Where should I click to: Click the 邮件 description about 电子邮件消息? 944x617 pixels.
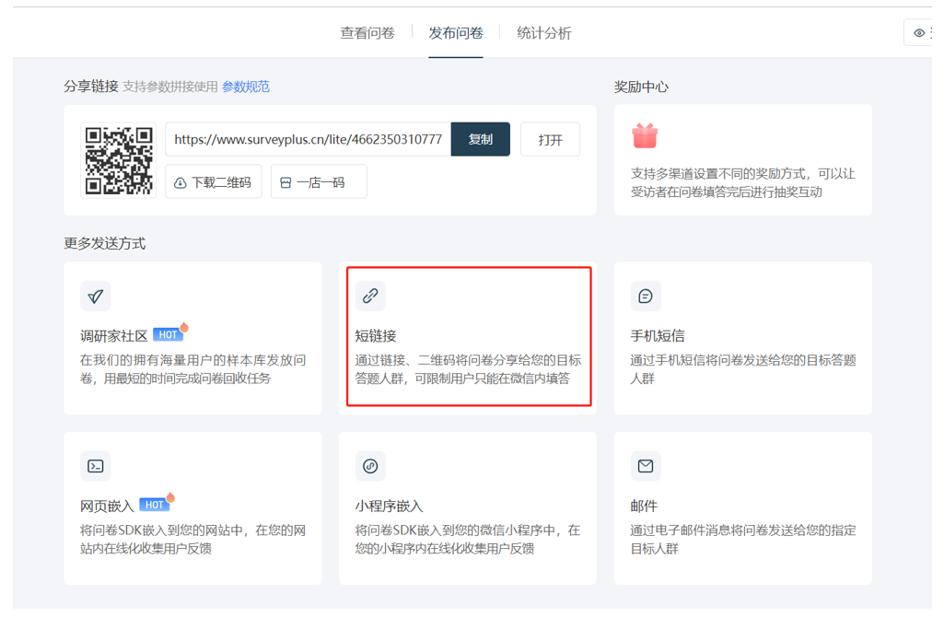coord(743,540)
